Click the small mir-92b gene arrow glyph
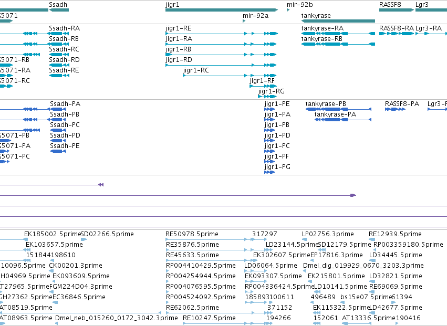 (288, 10)
